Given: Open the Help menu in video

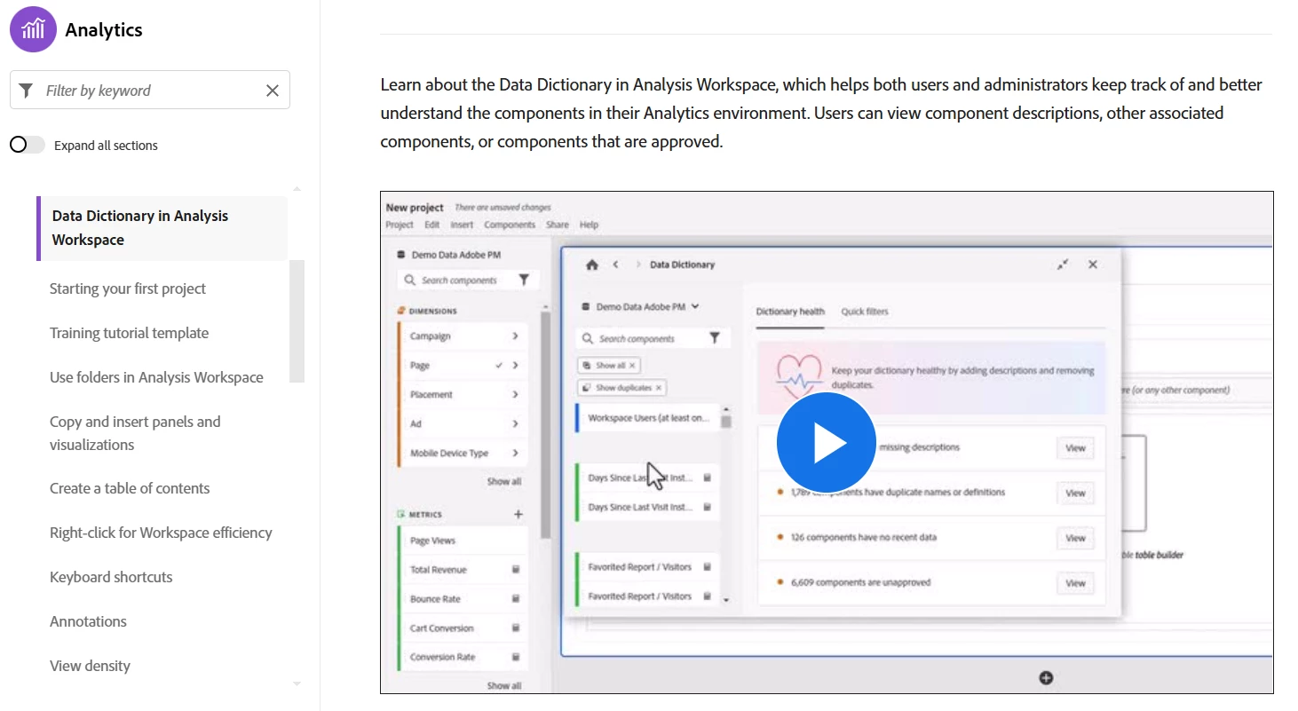Looking at the screenshot, I should [x=589, y=225].
